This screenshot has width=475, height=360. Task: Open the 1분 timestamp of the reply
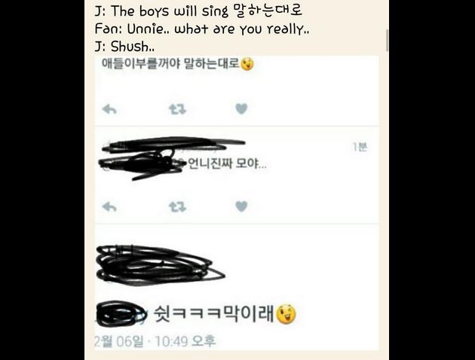(x=360, y=147)
